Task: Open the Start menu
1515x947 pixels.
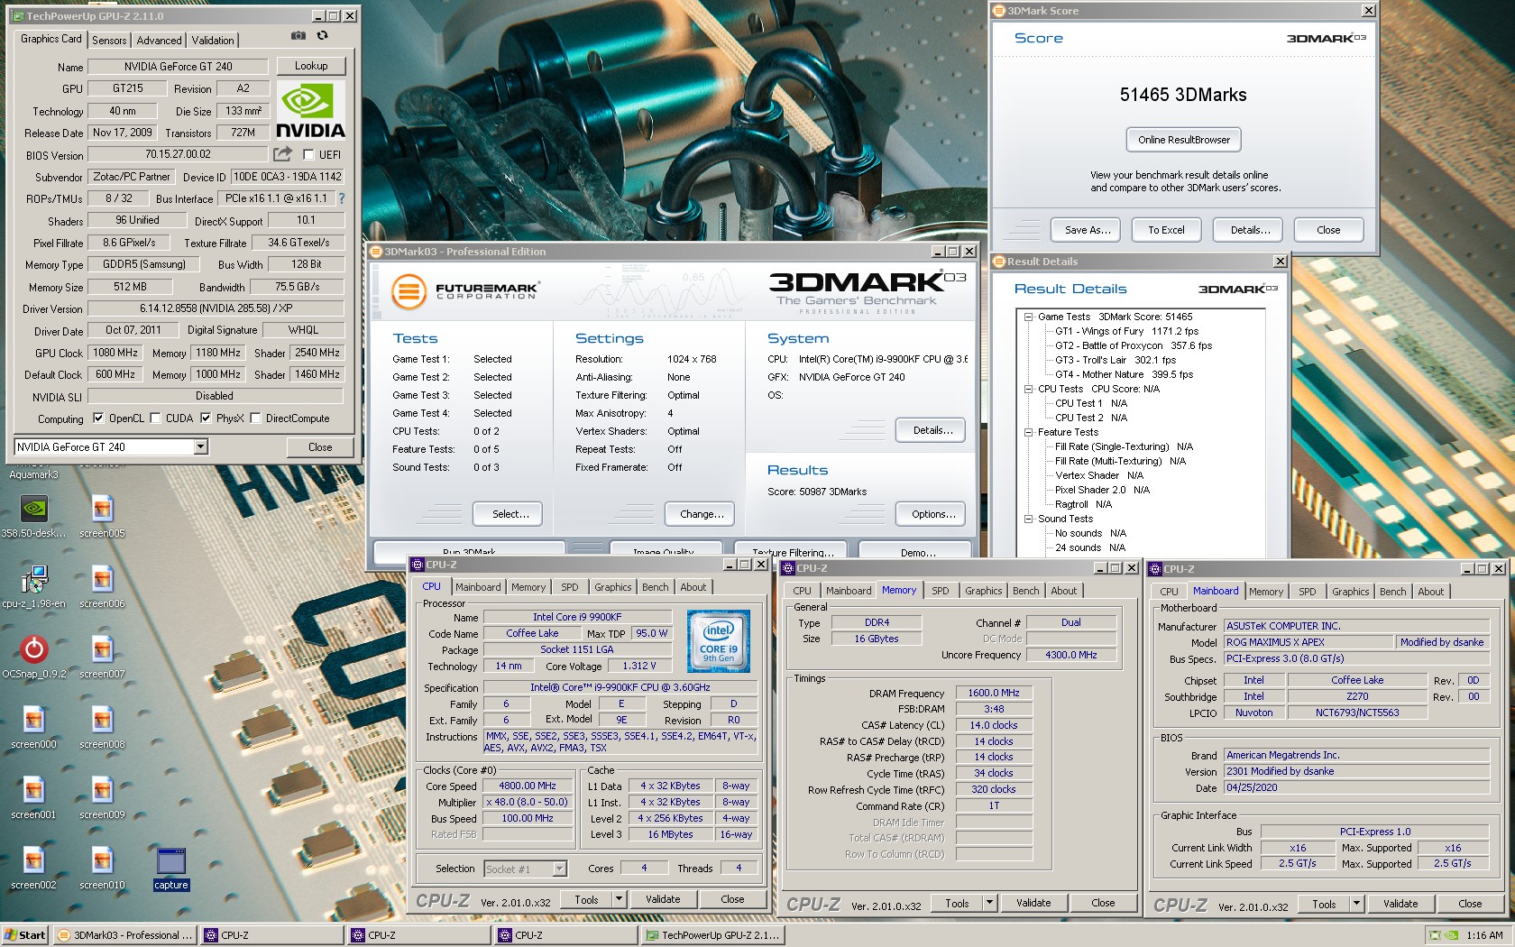Action: 25,935
